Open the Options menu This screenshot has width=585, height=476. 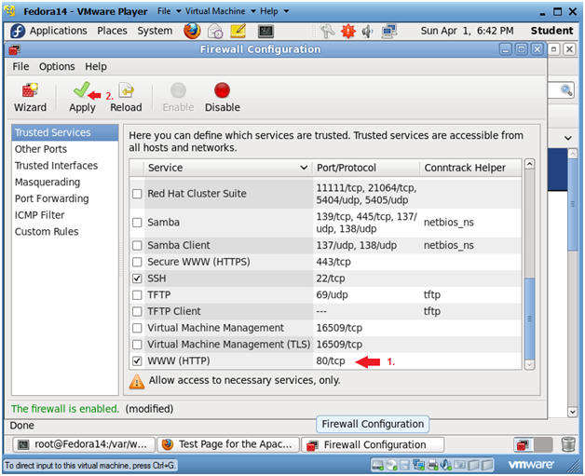57,67
